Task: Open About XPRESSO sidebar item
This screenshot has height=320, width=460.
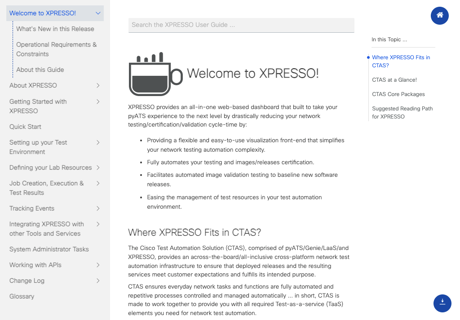Action: tap(33, 86)
